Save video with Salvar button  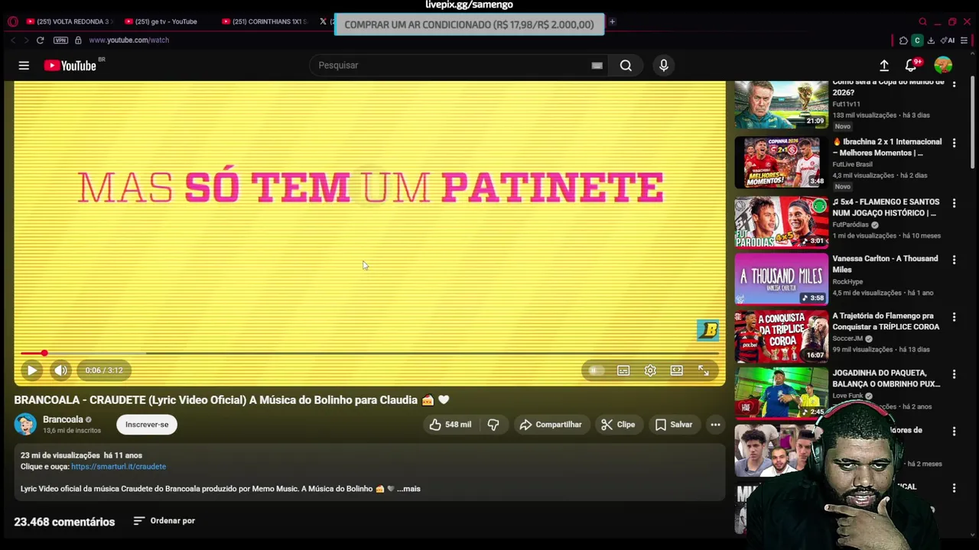tap(674, 425)
